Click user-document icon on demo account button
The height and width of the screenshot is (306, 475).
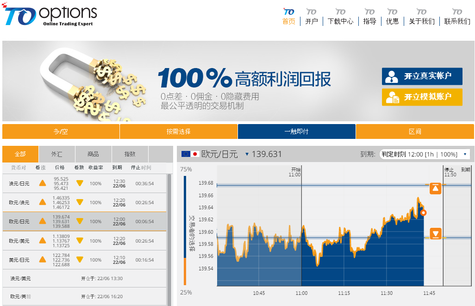coord(392,97)
